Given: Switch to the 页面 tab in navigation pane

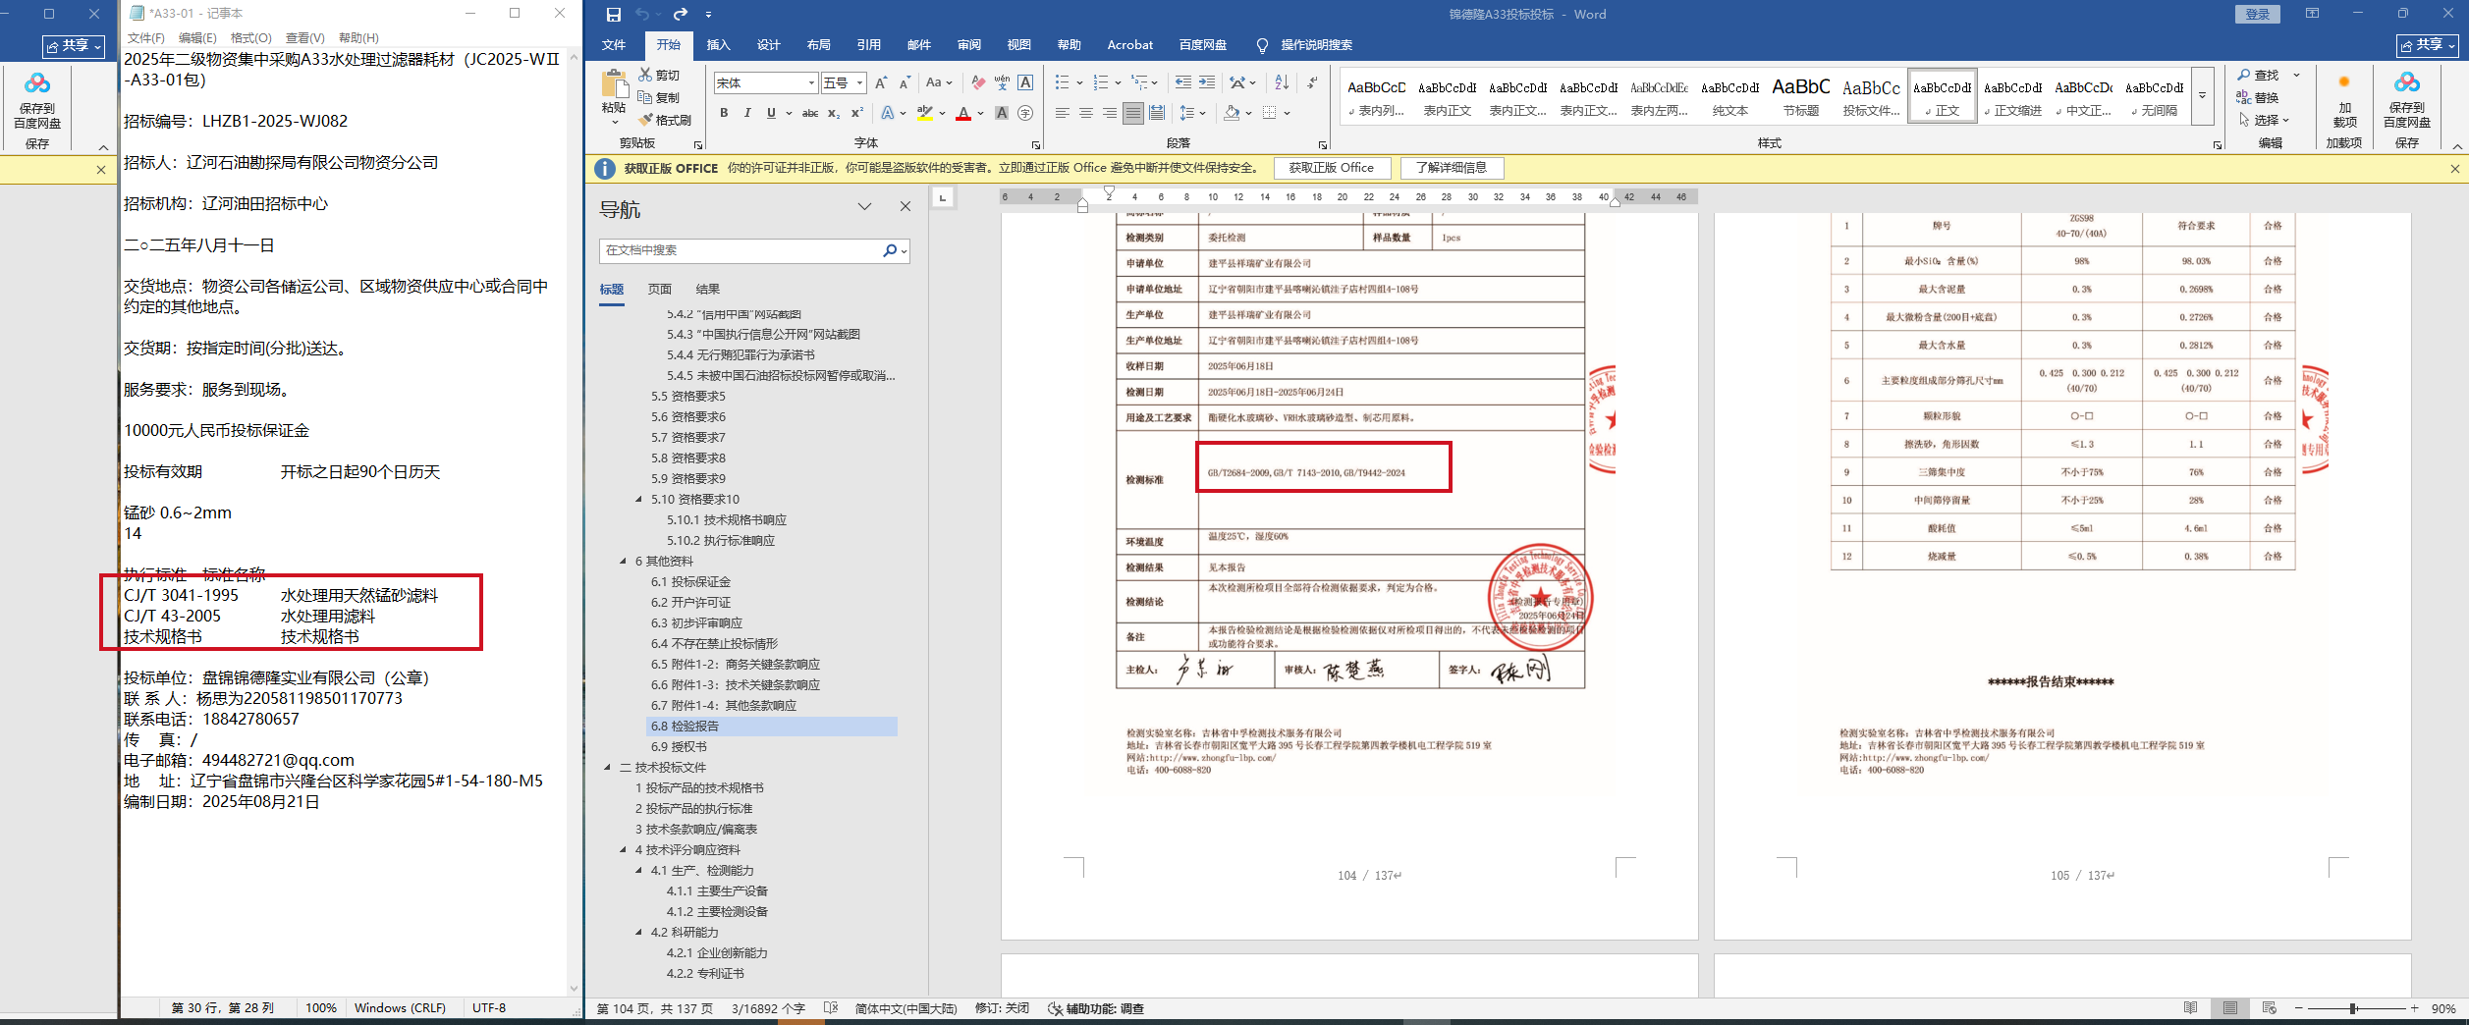Looking at the screenshot, I should 660,290.
